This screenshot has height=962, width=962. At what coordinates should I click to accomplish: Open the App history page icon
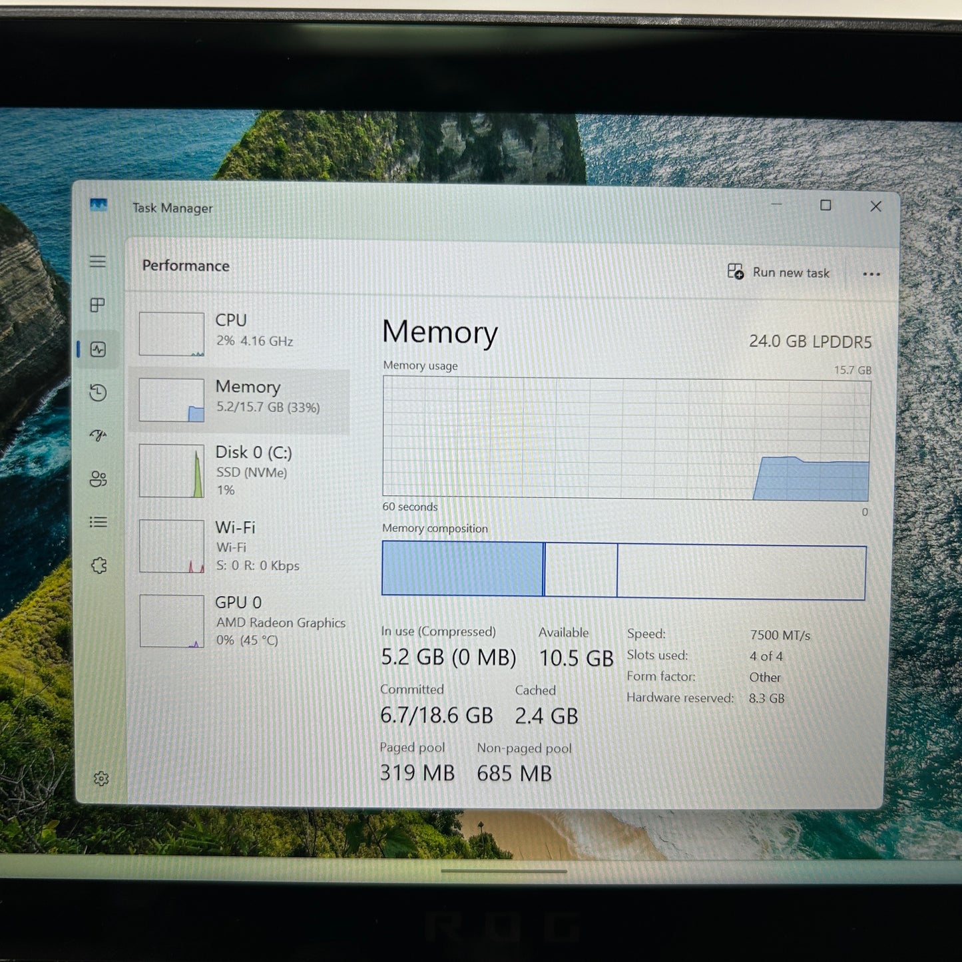pos(98,393)
